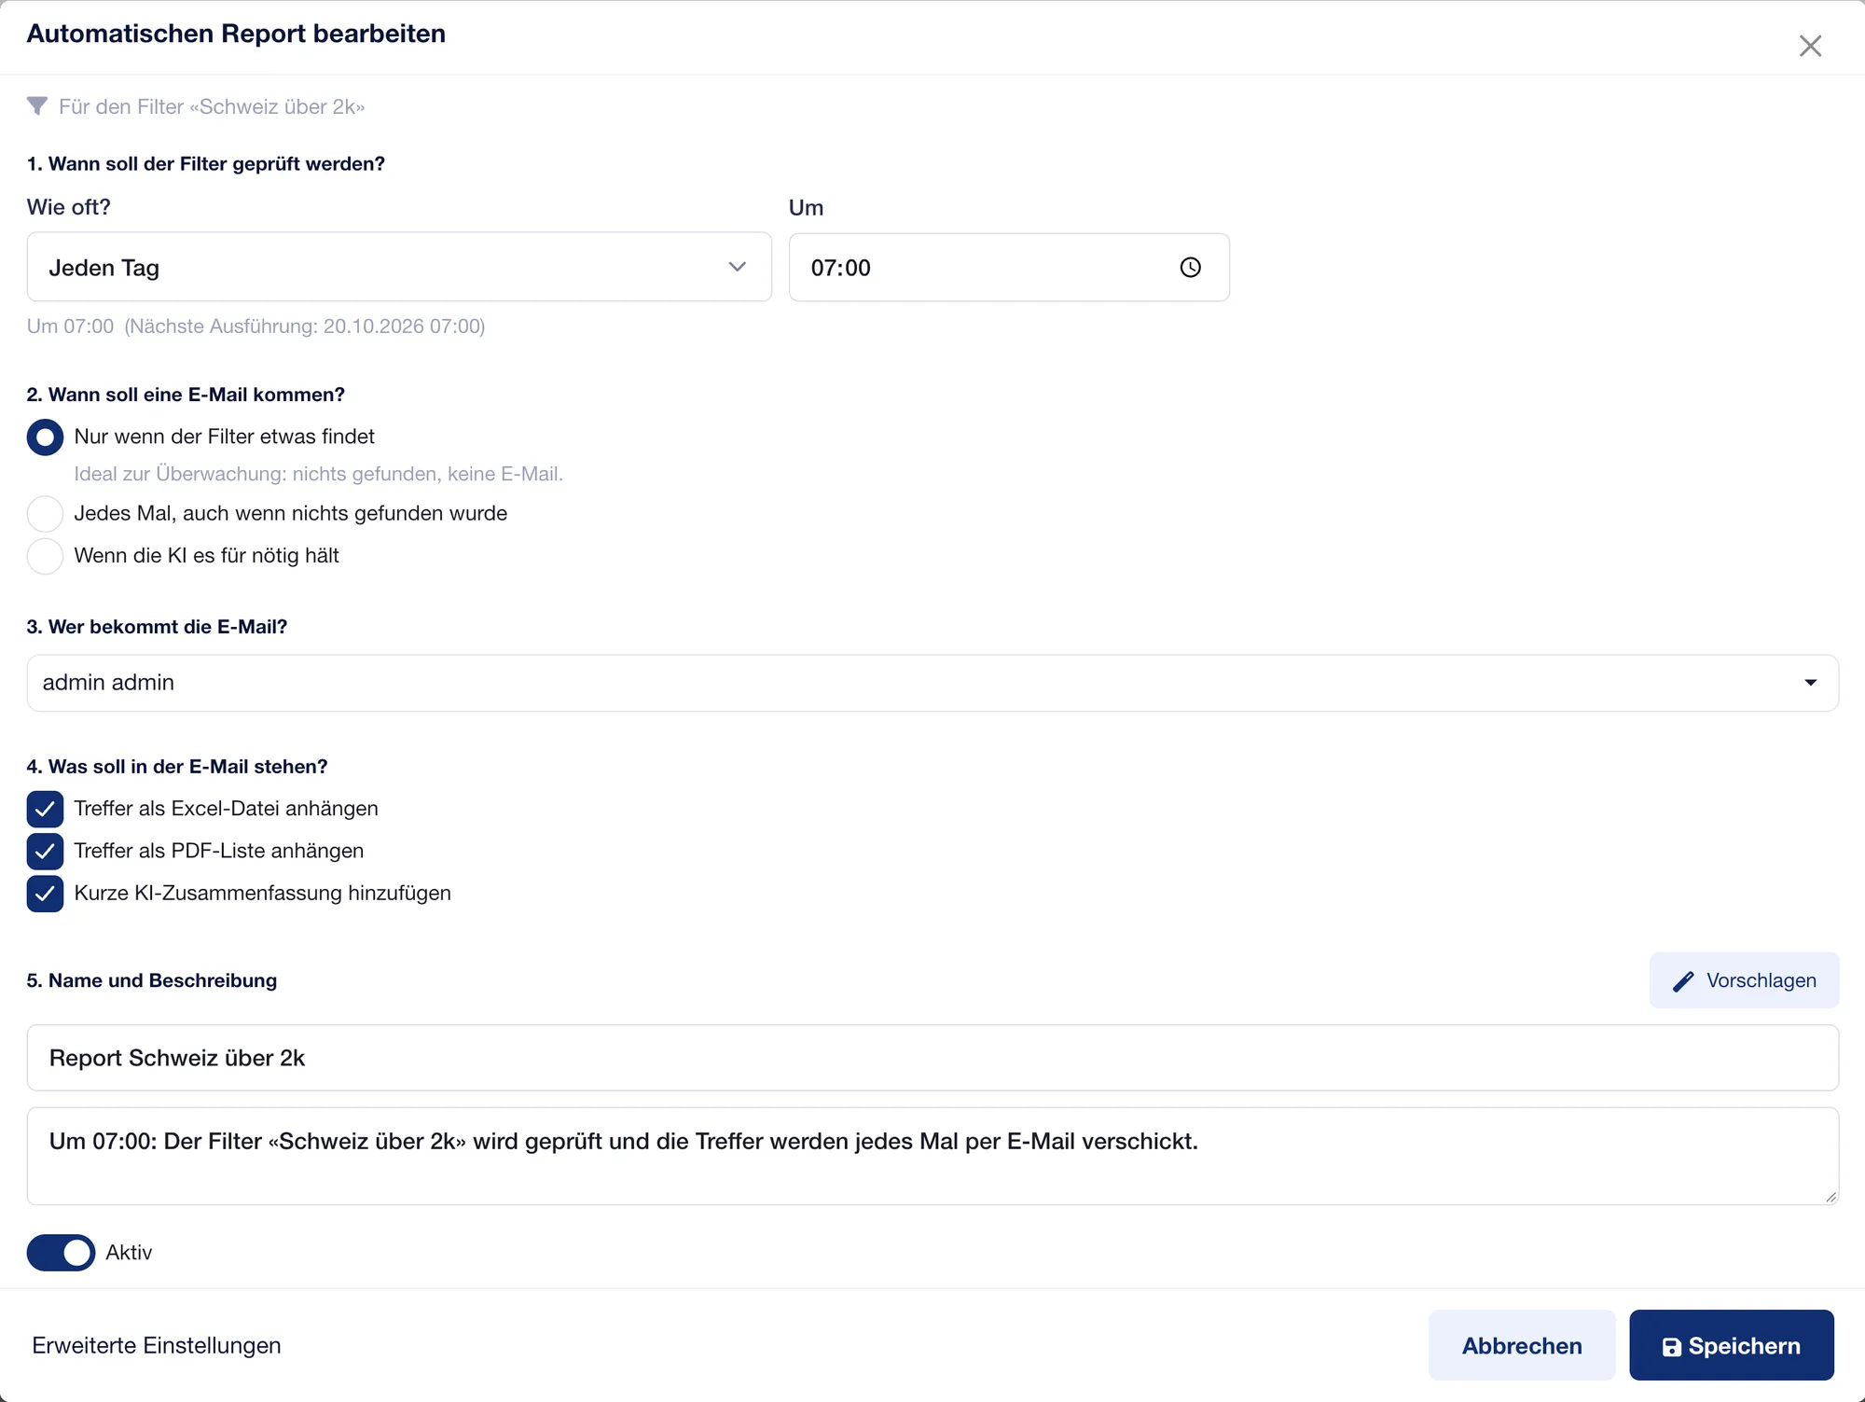Select 'Jedes Mal, auch wenn nichts gefunden wurde'

pos(45,513)
